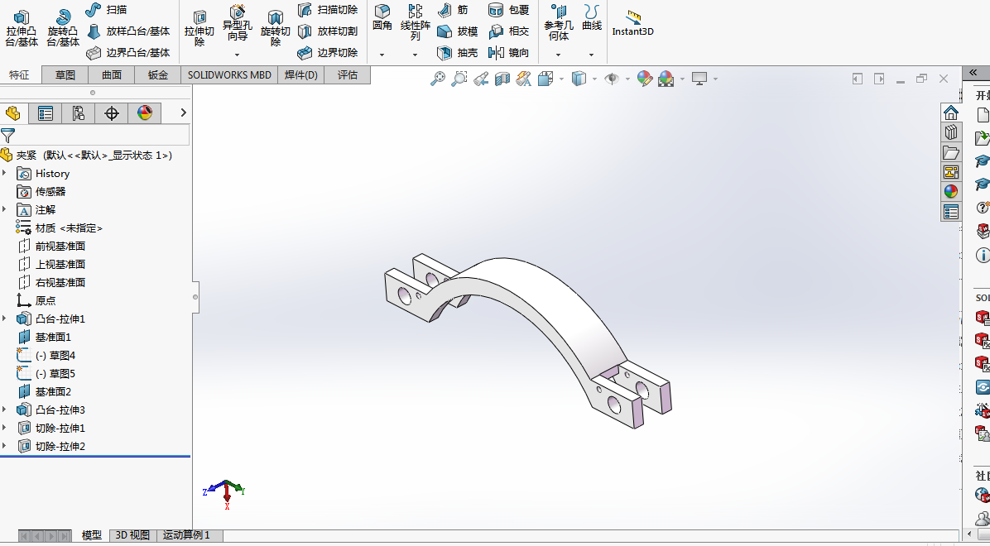
Task: Choose the 扫描 sweep feature
Action: [106, 9]
